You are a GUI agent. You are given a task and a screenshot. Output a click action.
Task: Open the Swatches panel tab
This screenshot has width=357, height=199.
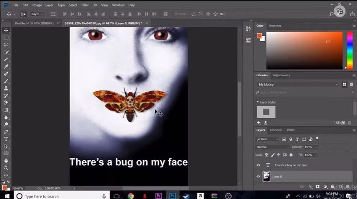pos(275,26)
